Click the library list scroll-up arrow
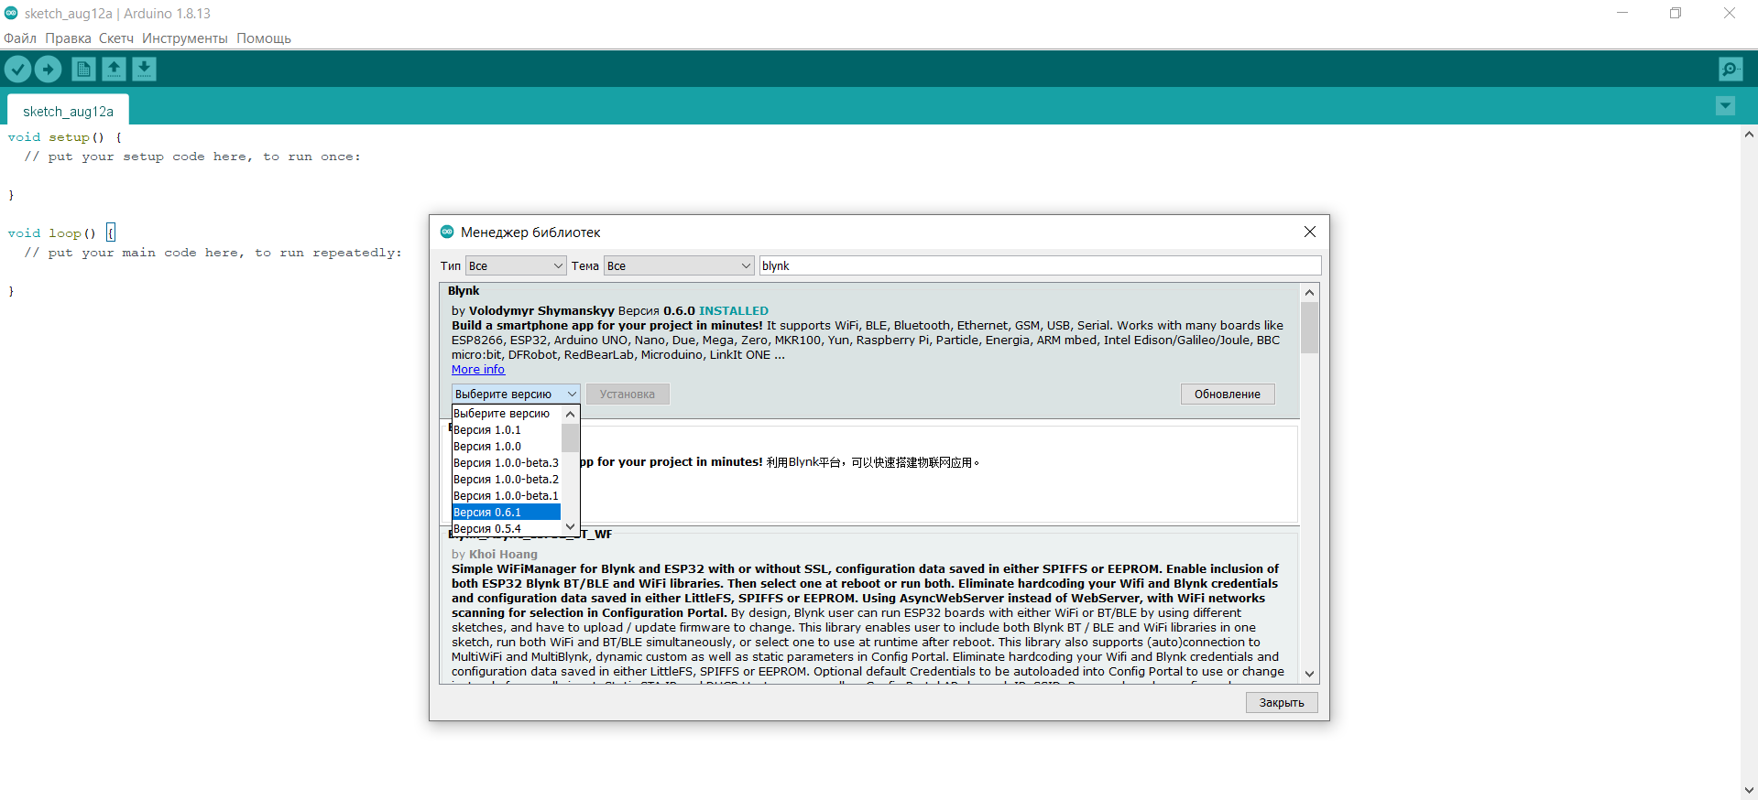This screenshot has height=800, width=1758. [1309, 292]
